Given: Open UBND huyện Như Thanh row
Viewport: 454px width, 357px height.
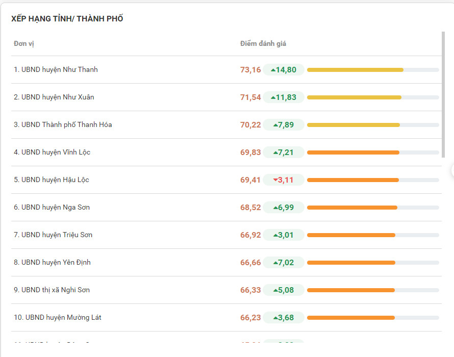Looking at the screenshot, I should click(56, 70).
